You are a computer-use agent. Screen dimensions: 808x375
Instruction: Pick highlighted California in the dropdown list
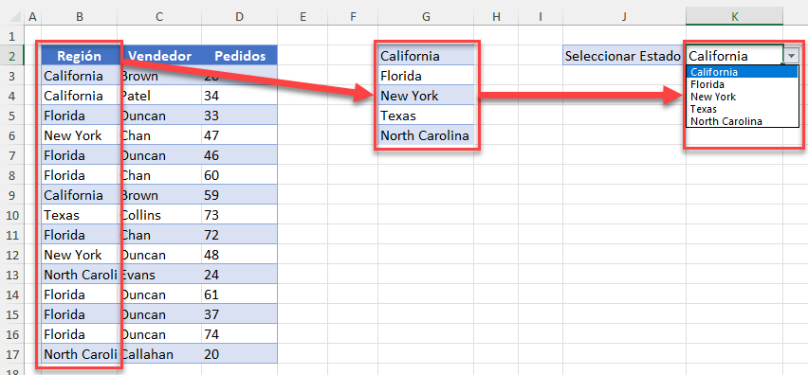click(x=742, y=72)
